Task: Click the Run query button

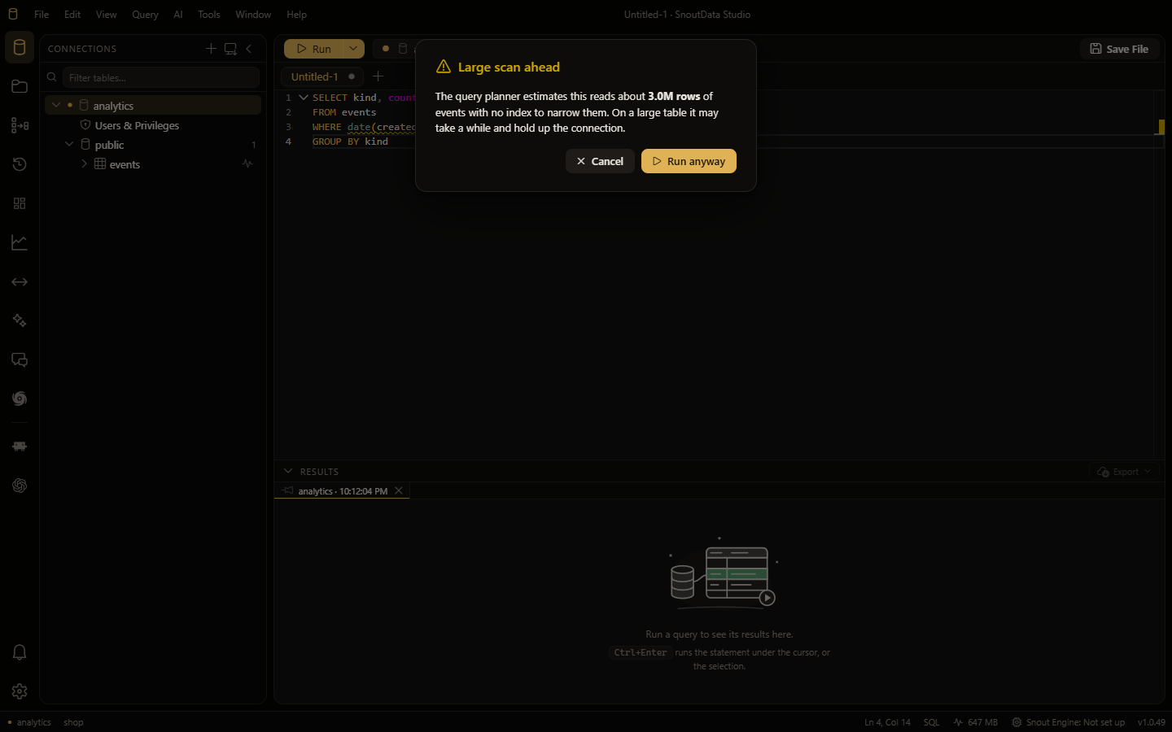Action: point(313,49)
